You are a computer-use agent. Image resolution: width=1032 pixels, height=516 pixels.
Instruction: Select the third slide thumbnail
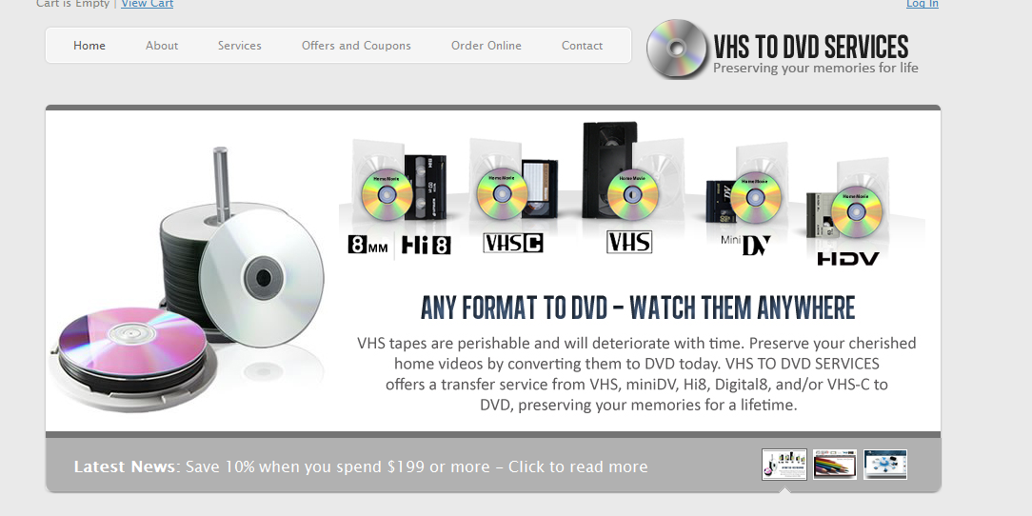(x=885, y=465)
